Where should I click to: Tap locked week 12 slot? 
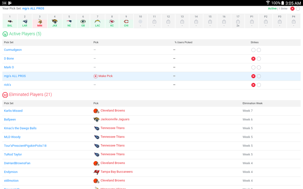click(x=168, y=21)
